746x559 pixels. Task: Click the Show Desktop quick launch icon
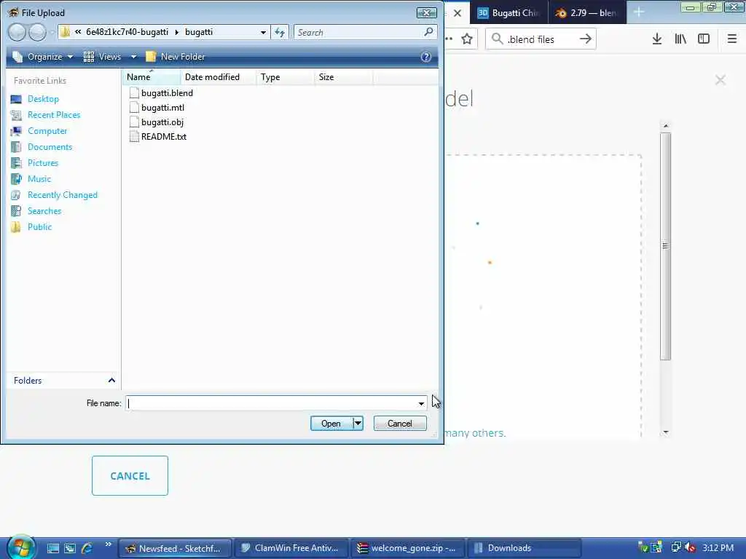click(52, 548)
